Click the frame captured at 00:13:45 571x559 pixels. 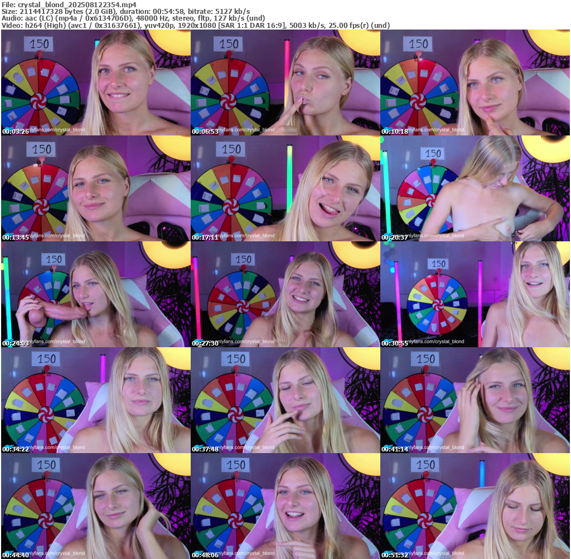[x=96, y=188]
